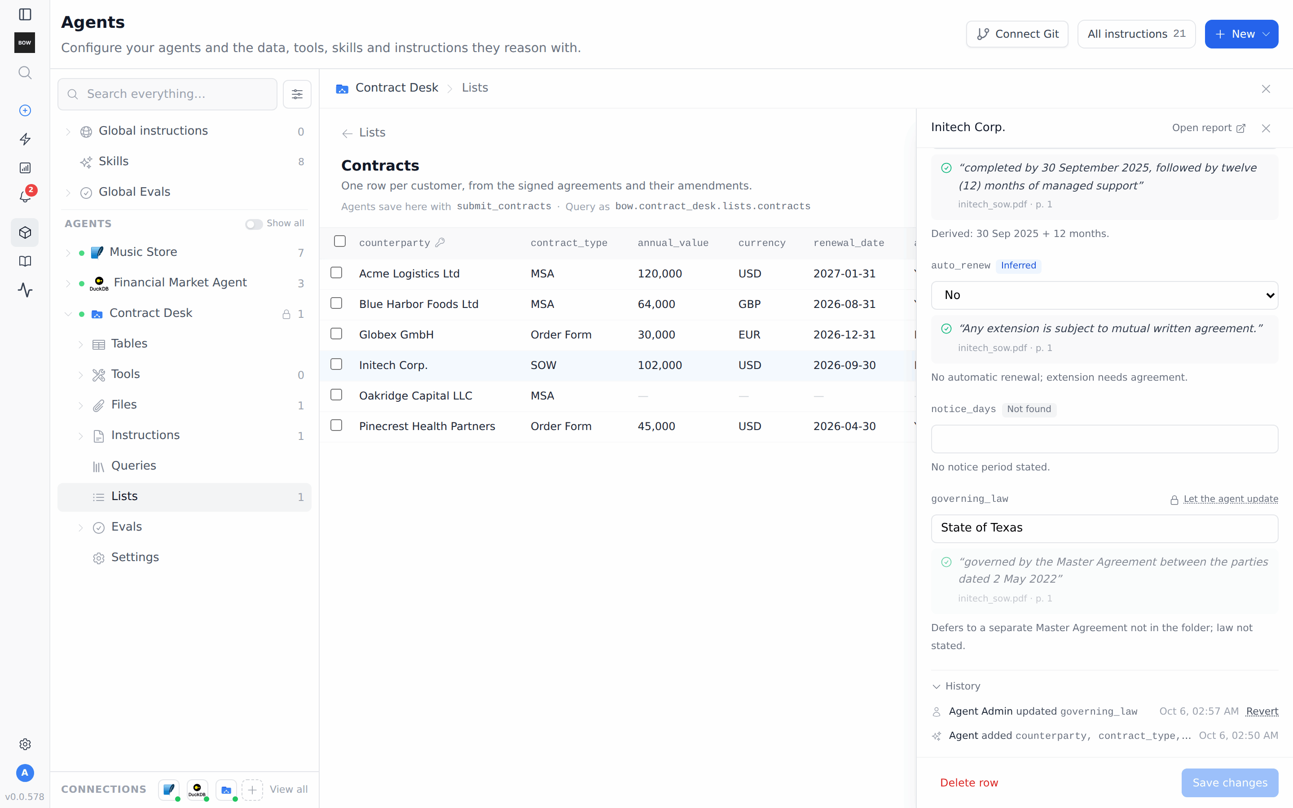This screenshot has width=1293, height=808.
Task: Open the Queries tree item
Action: [185, 466]
